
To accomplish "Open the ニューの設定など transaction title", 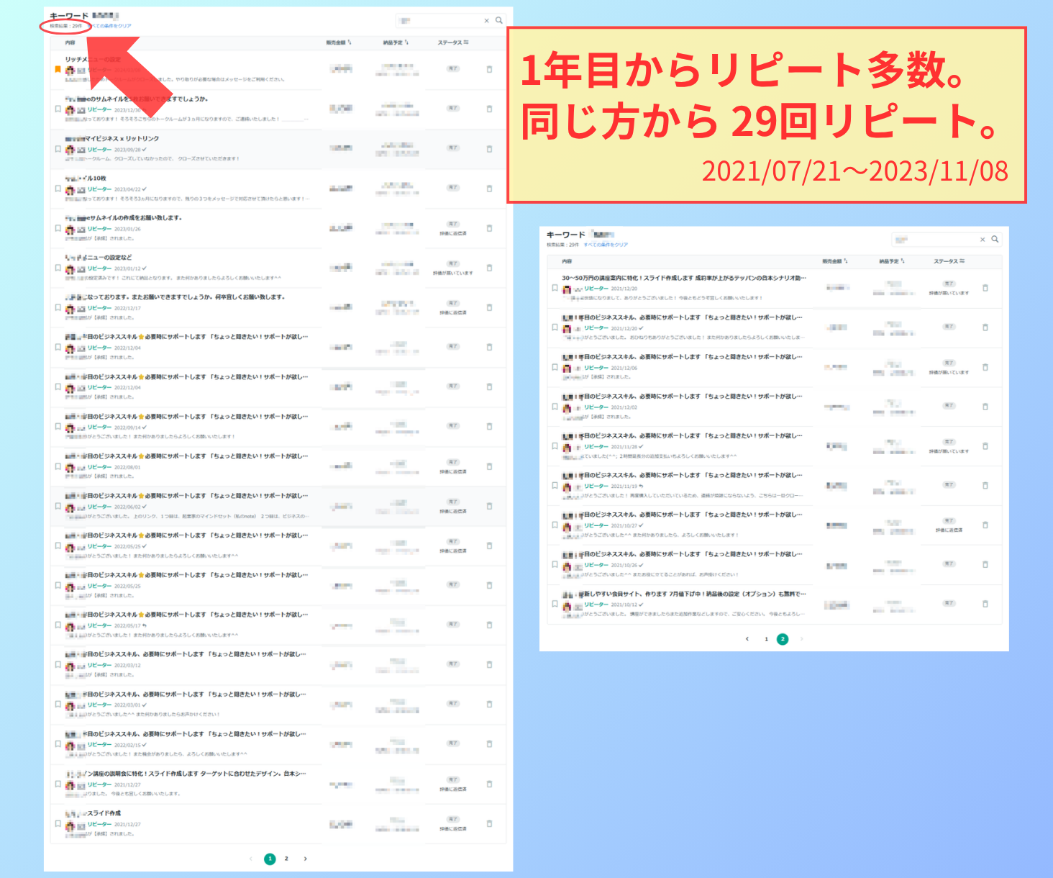I will pos(99,258).
